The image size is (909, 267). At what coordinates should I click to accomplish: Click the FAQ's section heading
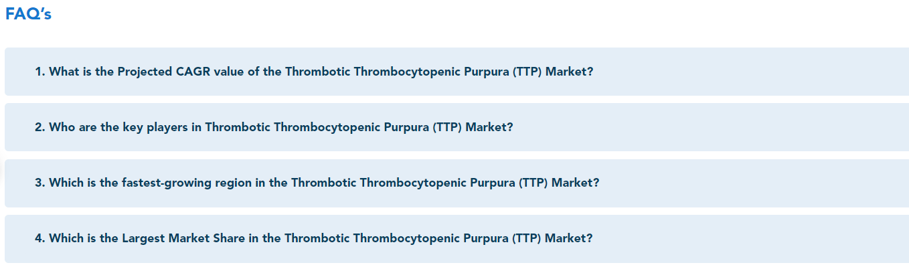tap(28, 14)
